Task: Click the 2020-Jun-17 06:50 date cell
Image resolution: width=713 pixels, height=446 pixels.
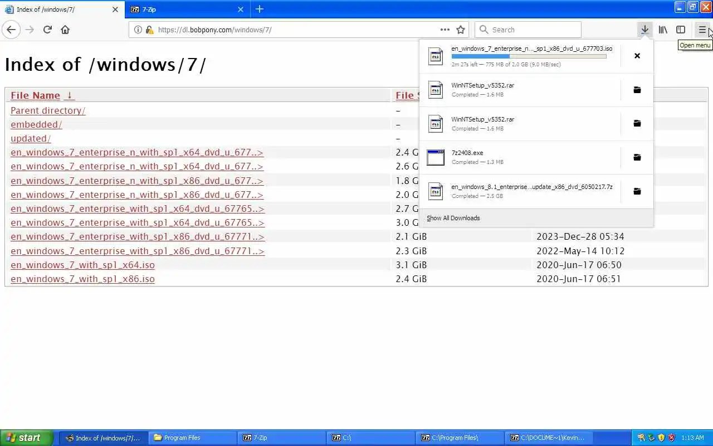Action: tap(579, 265)
